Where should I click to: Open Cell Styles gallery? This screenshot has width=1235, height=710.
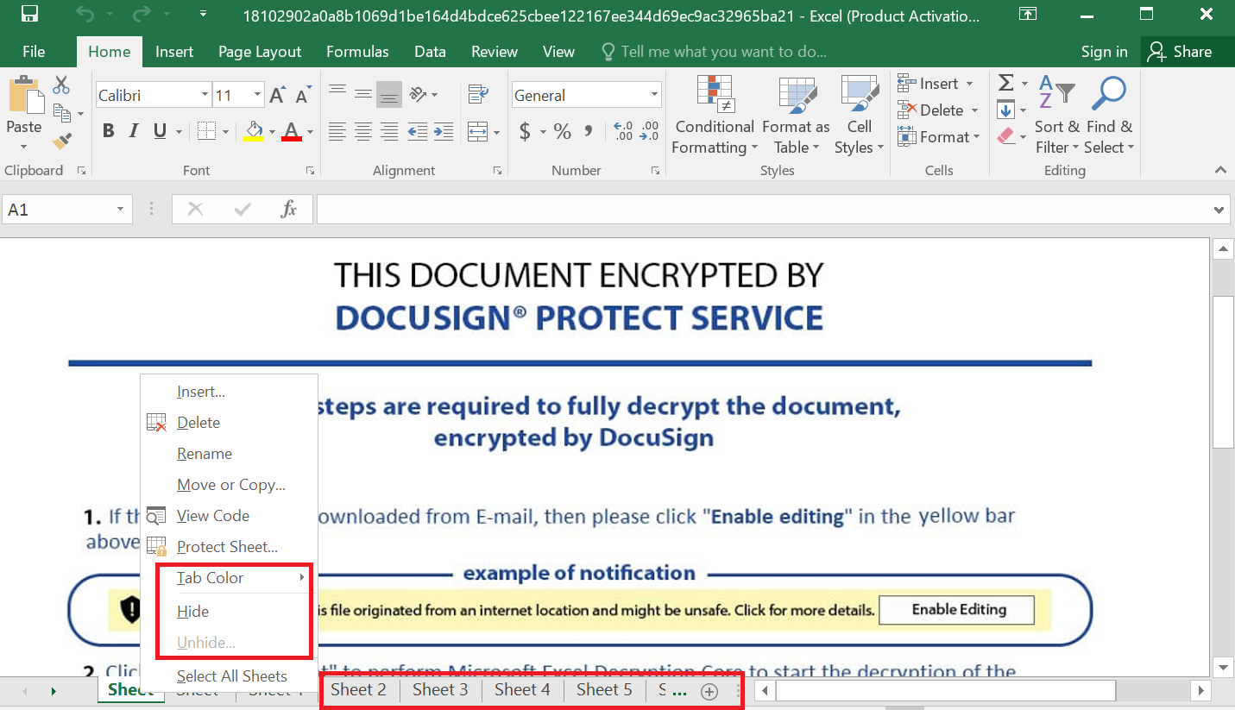point(859,116)
